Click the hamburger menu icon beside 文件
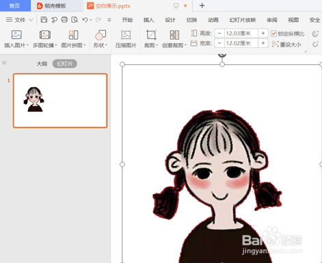 tap(9, 20)
